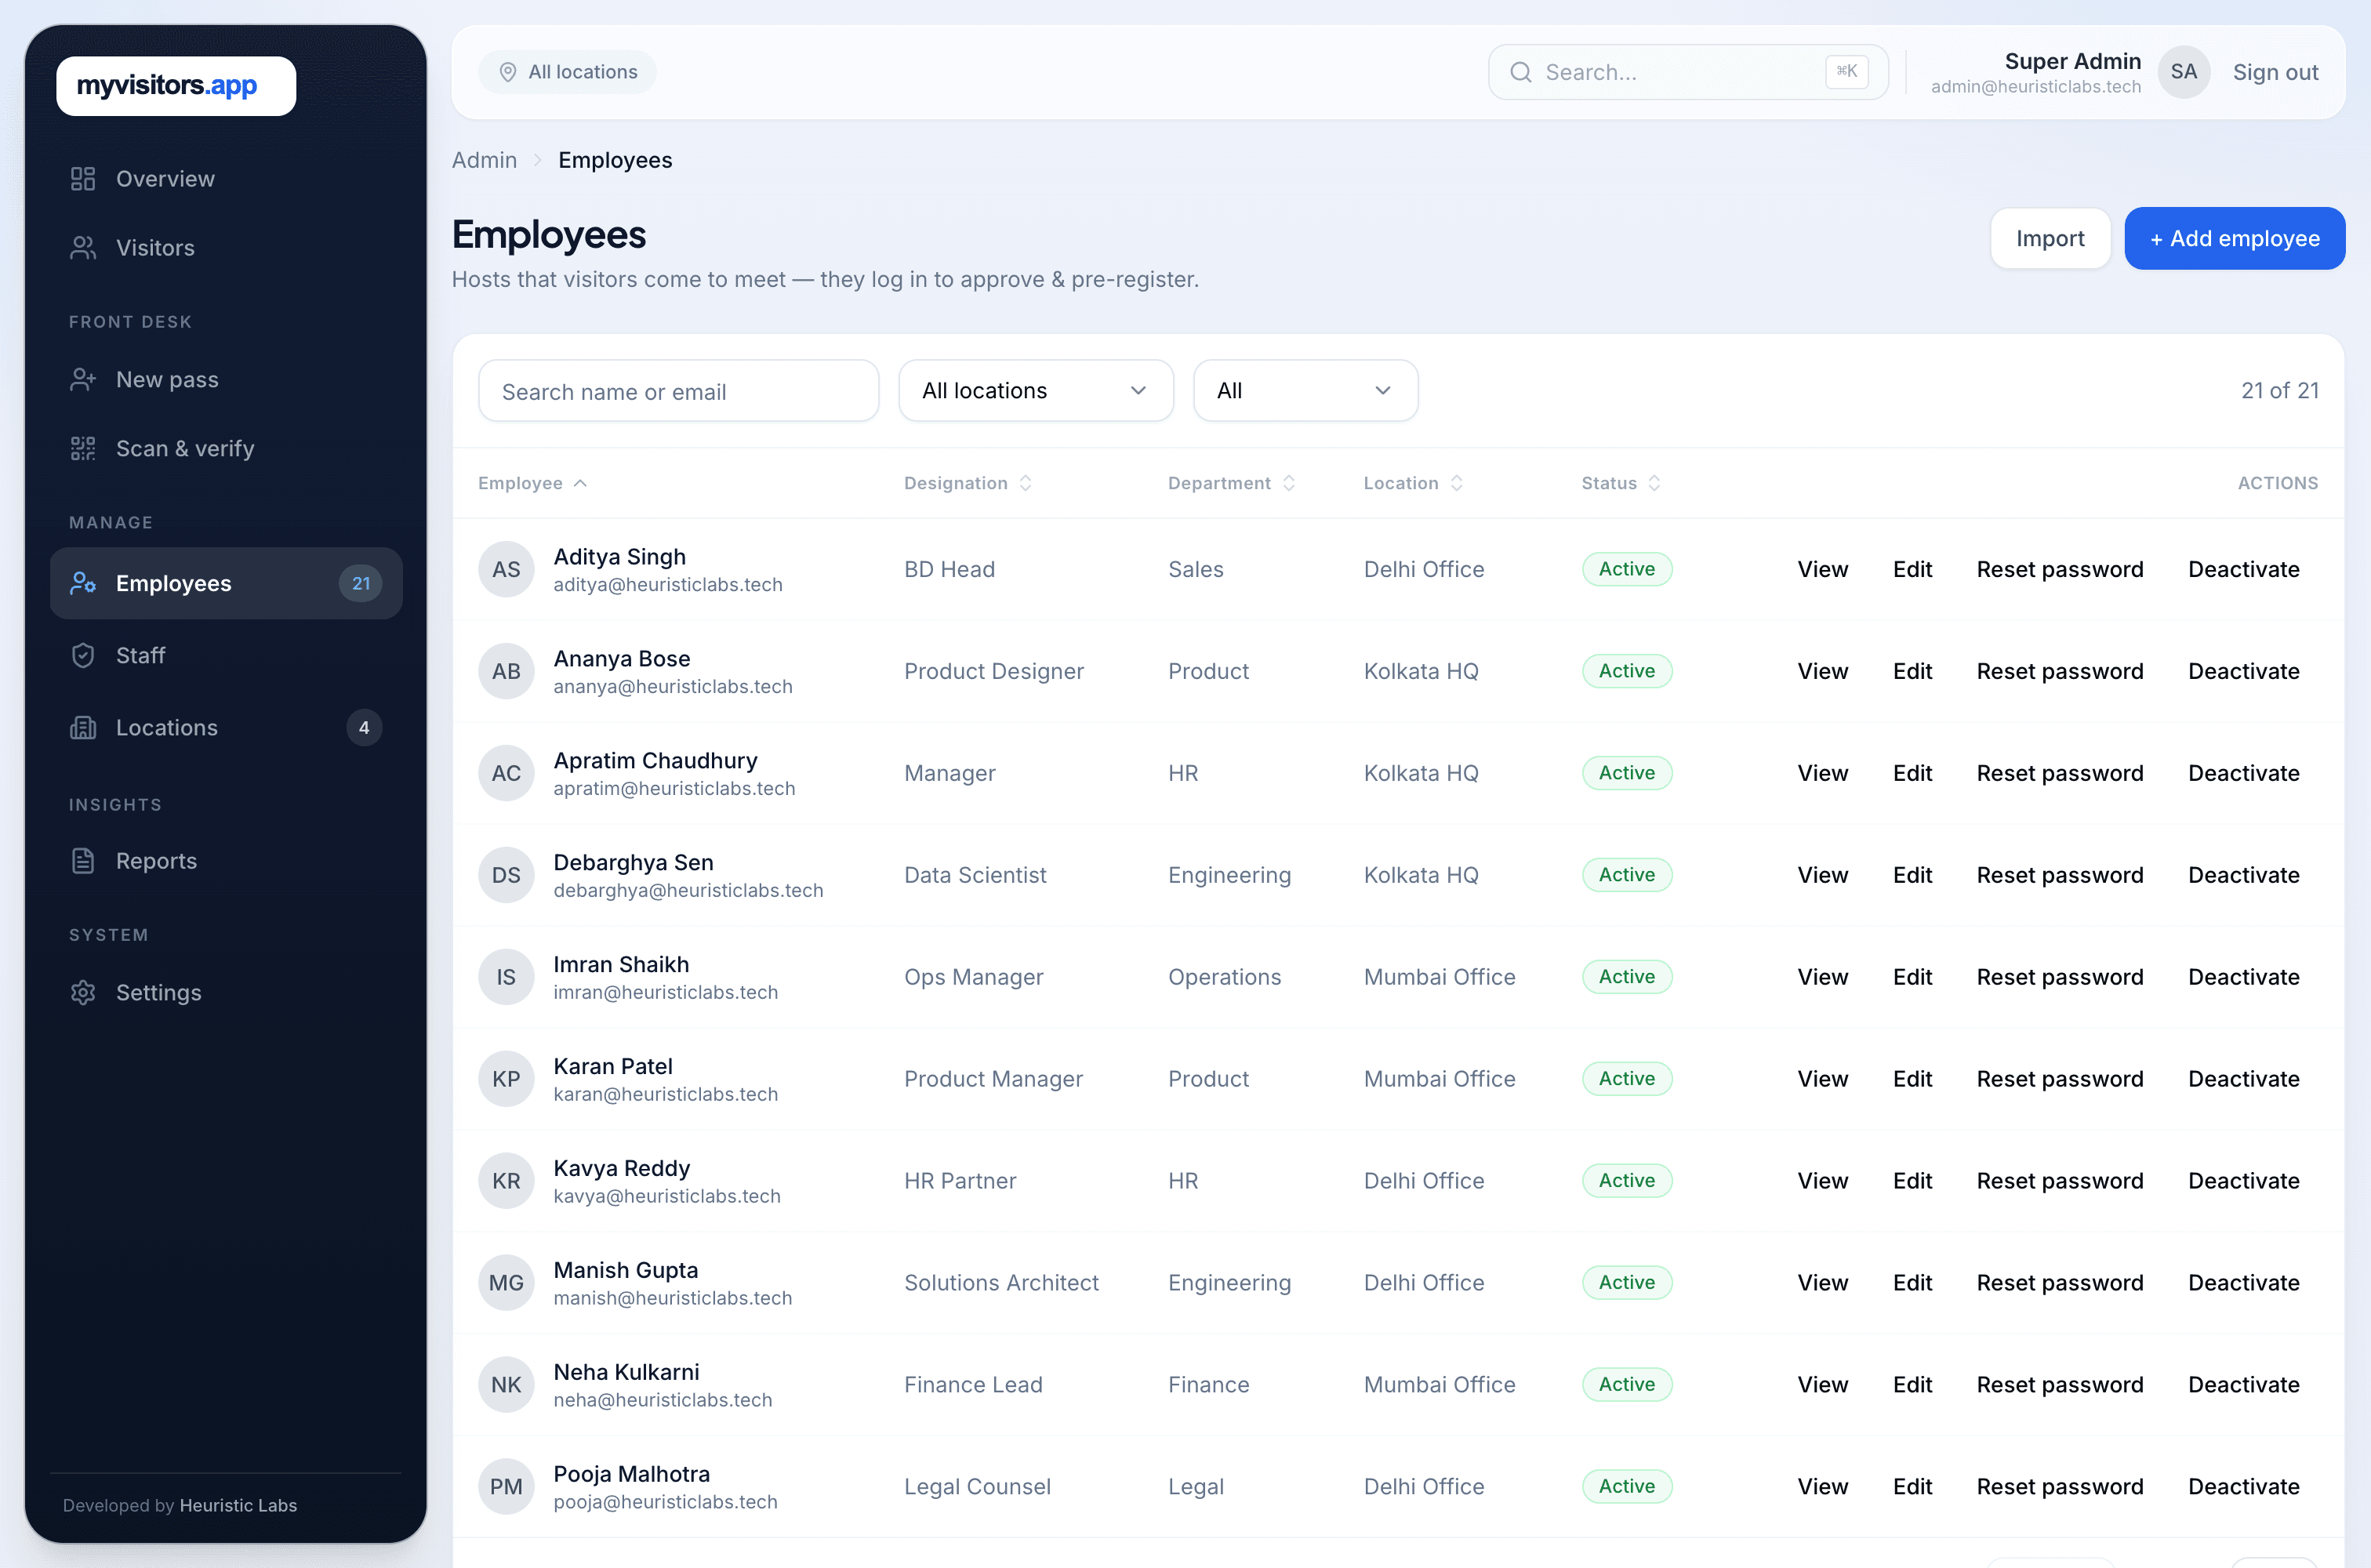The width and height of the screenshot is (2371, 1568).
Task: Open the Heuristic Labs footer link
Action: [238, 1506]
